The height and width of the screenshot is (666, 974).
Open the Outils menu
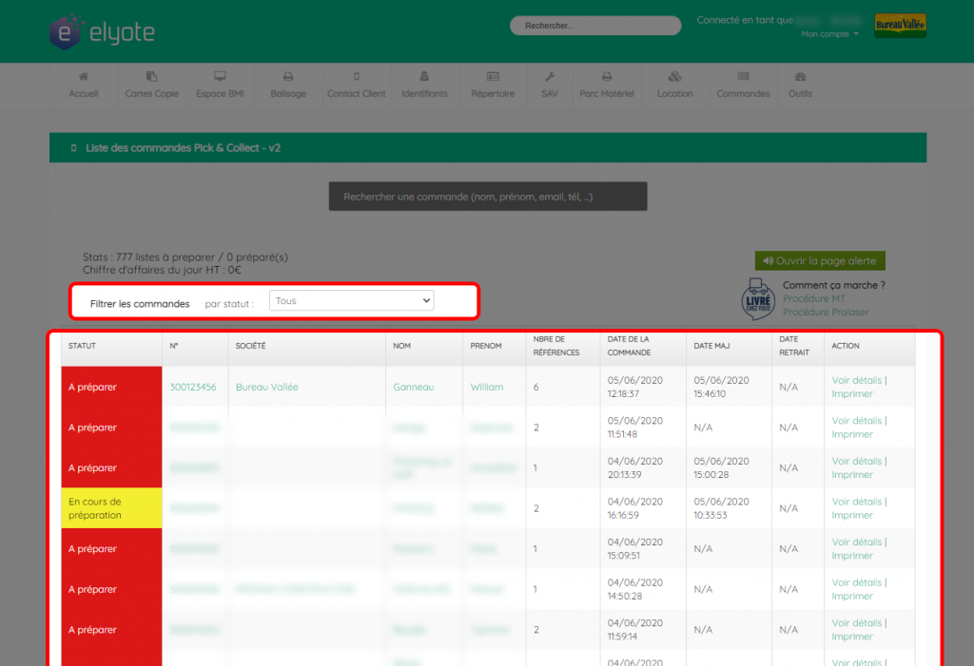(800, 86)
